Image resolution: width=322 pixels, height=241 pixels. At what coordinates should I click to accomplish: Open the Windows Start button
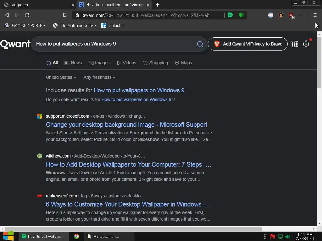(x=8, y=236)
